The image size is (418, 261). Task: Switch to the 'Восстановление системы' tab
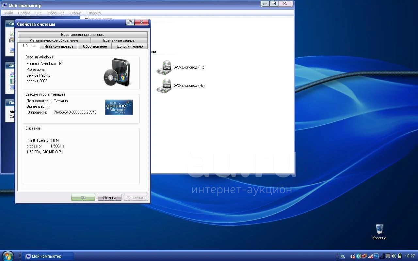pos(83,35)
